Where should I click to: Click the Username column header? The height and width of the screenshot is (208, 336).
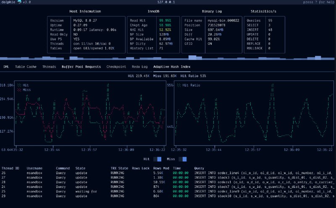click(34, 168)
